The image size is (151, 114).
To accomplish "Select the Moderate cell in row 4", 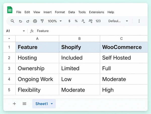I will point(124,79).
